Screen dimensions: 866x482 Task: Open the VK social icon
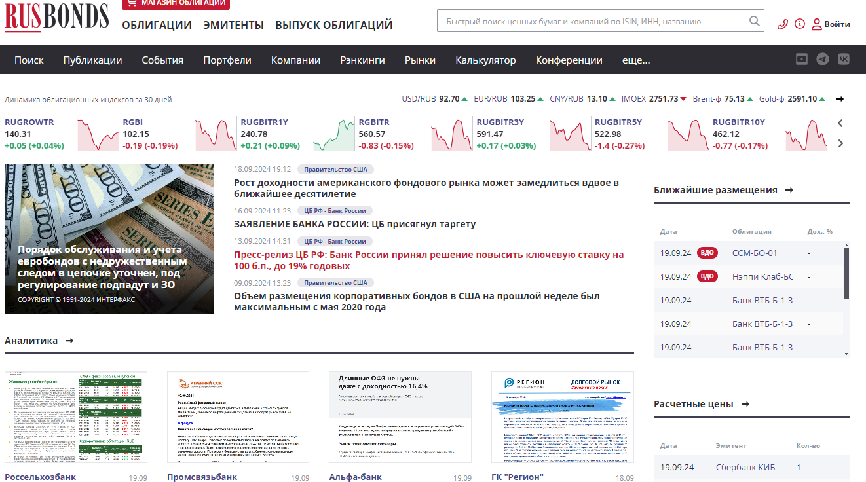pos(844,59)
